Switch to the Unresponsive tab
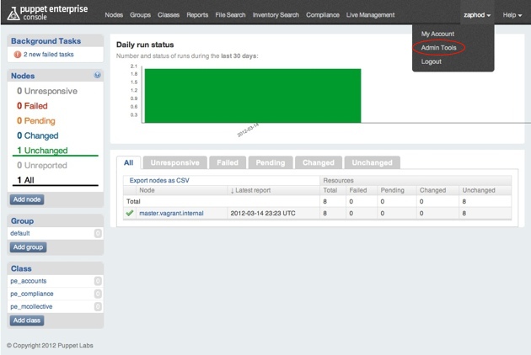 pos(174,162)
